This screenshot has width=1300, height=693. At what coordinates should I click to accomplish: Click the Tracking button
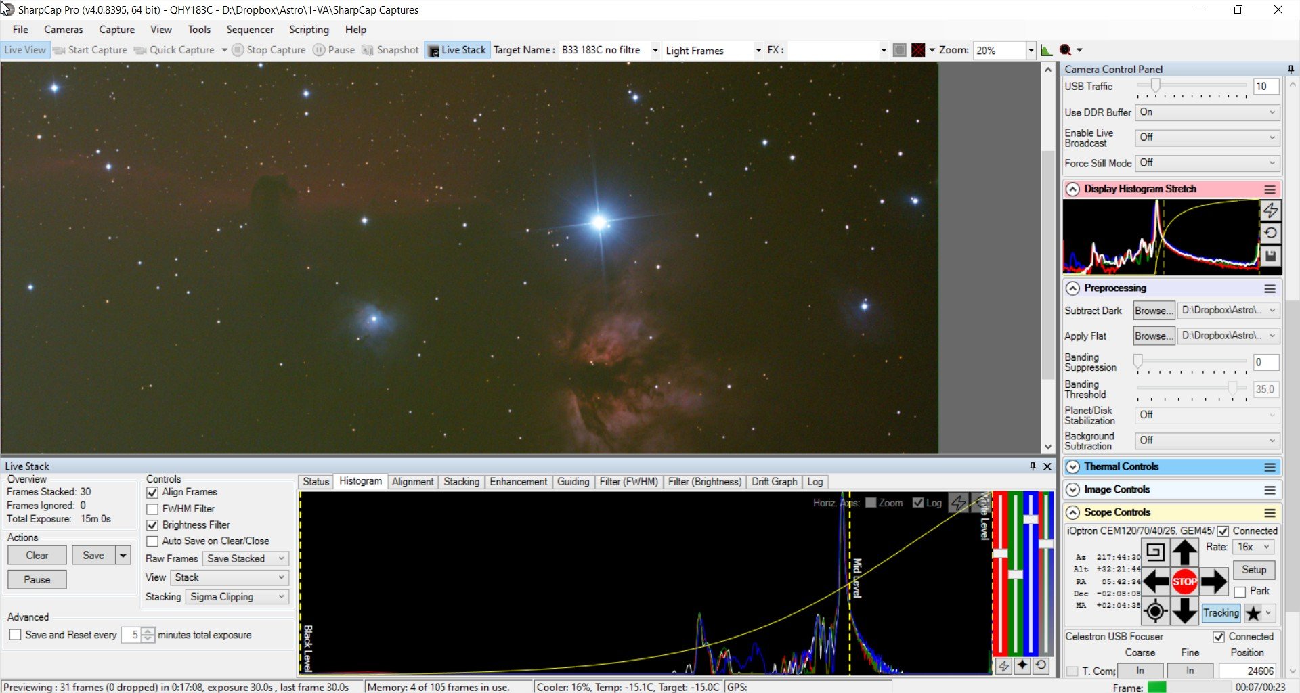point(1221,613)
